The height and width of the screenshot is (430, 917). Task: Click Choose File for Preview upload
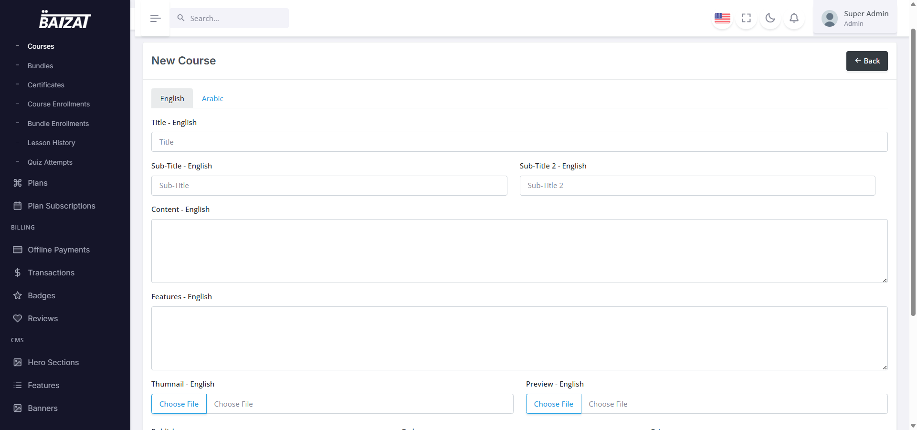[x=553, y=404]
